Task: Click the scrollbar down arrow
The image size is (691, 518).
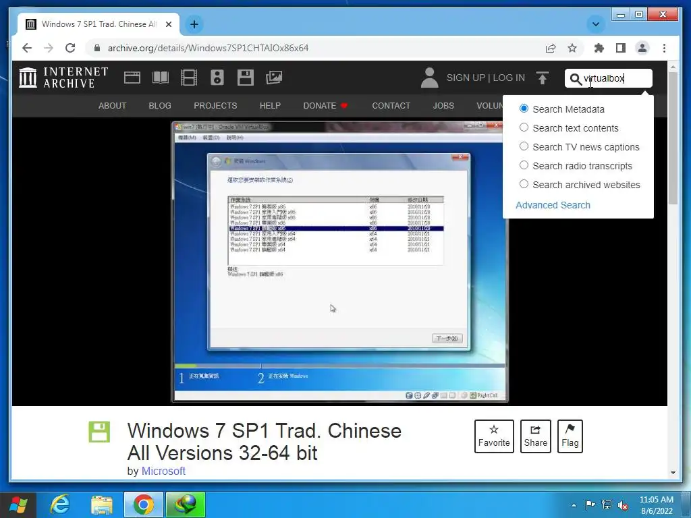Action: [x=673, y=473]
